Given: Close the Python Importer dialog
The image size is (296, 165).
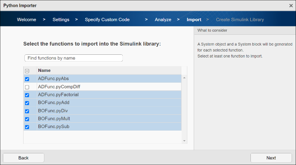Looking at the screenshot, I should [290, 6].
